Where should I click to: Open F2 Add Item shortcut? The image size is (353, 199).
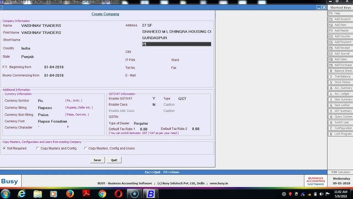(341, 25)
